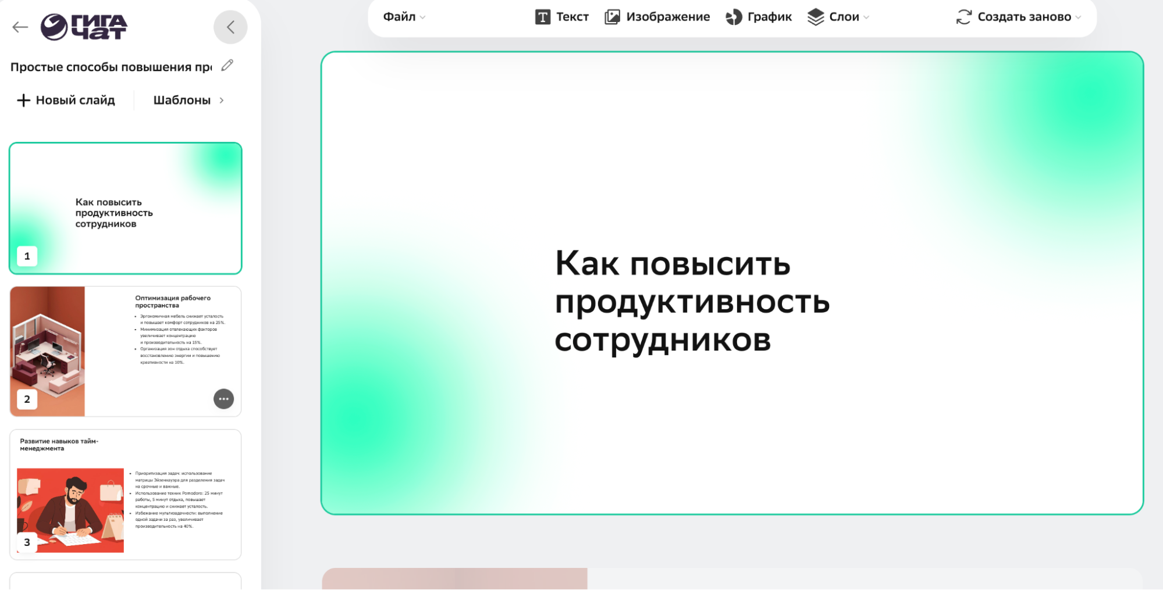Screen dimensions: 1163x590
Task: Click the pencil icon to rename presentation
Action: tap(227, 65)
